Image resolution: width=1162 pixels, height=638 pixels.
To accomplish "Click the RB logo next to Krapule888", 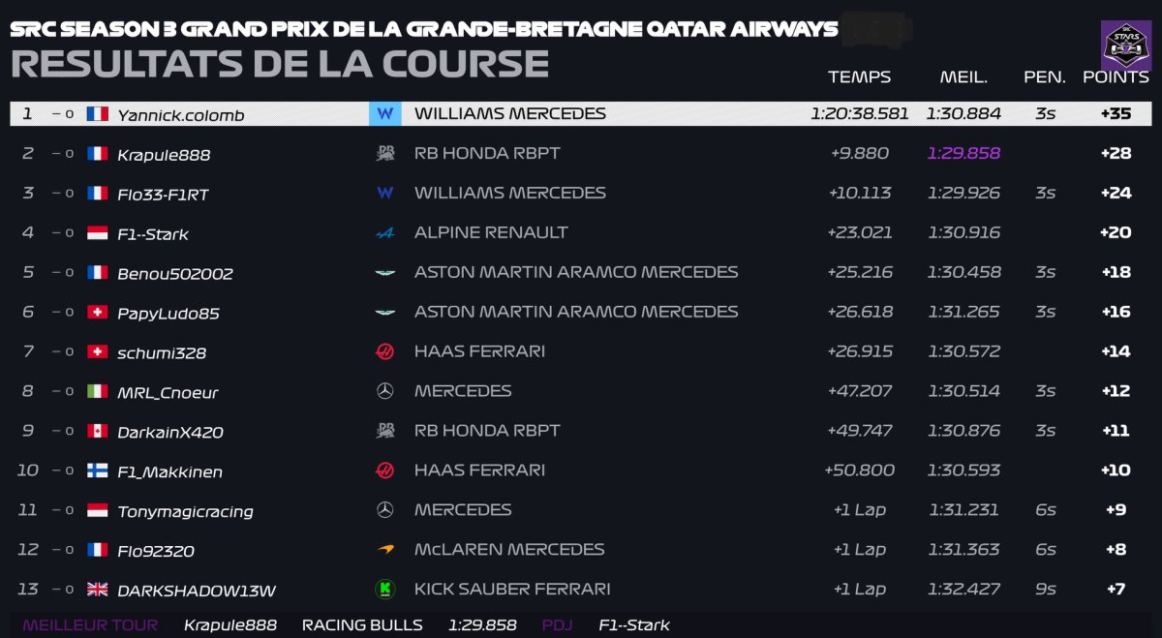I will point(384,153).
